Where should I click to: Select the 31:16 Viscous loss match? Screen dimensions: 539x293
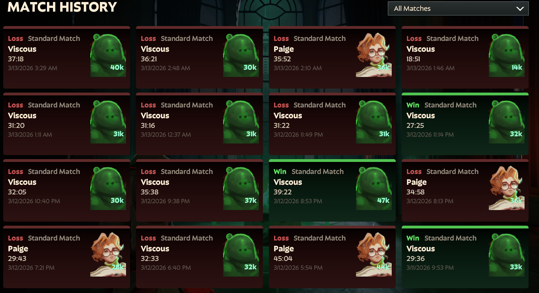click(x=199, y=124)
